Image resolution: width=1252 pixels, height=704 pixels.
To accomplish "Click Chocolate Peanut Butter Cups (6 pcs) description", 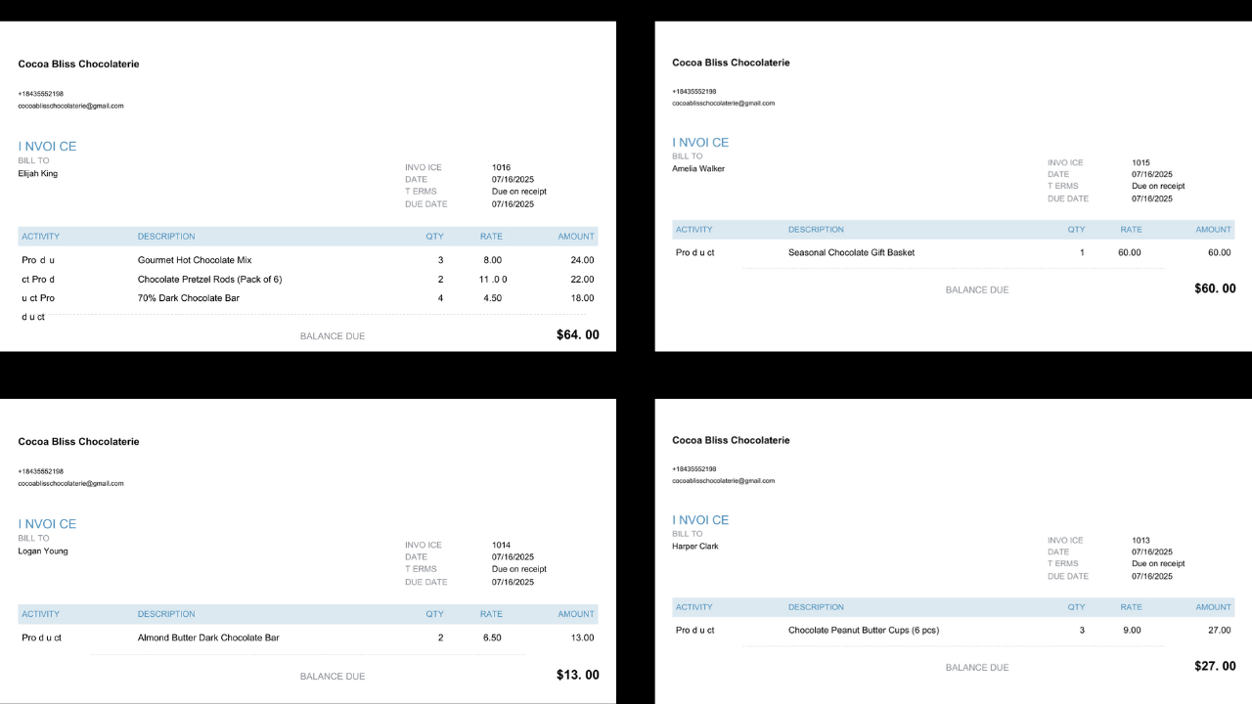I will pos(864,630).
